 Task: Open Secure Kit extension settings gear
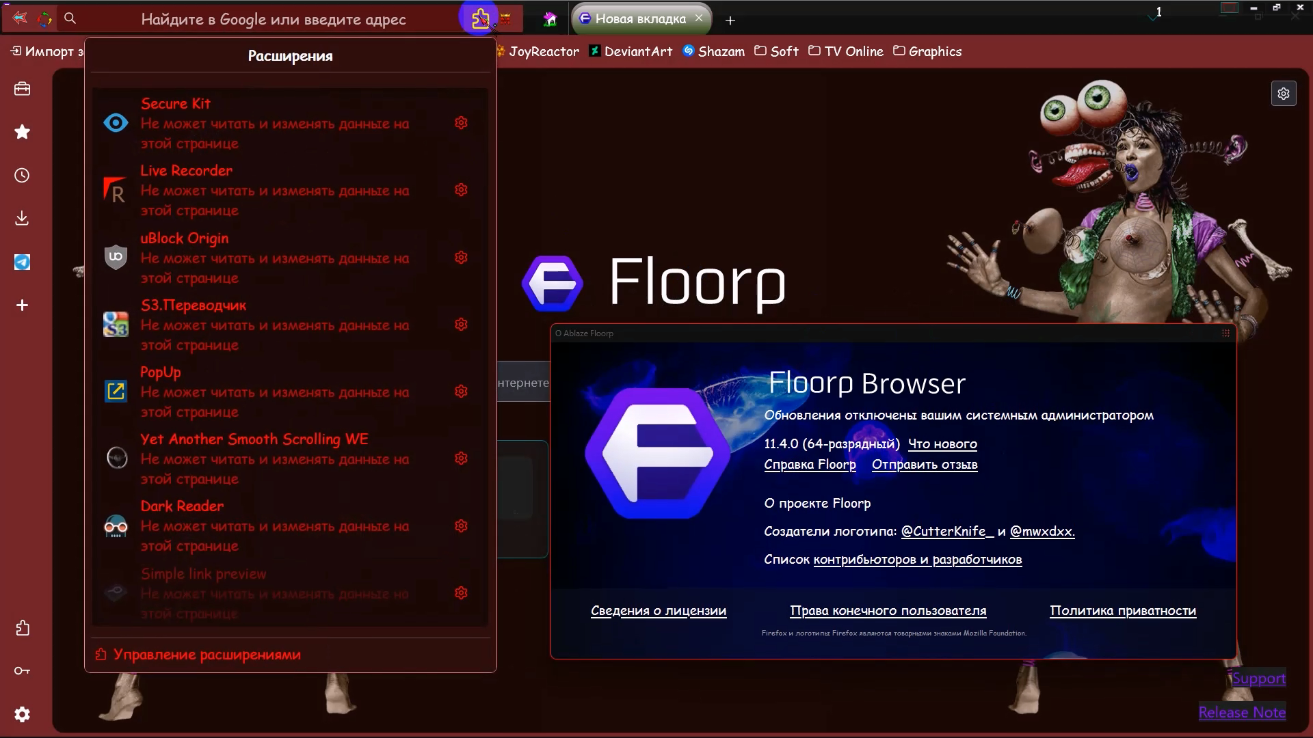[x=461, y=123]
